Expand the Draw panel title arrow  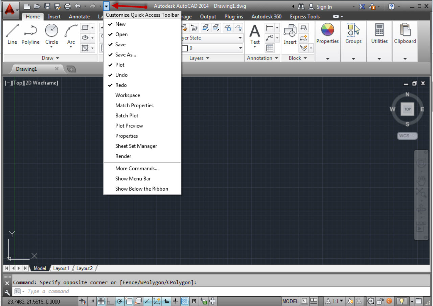[x=57, y=58]
